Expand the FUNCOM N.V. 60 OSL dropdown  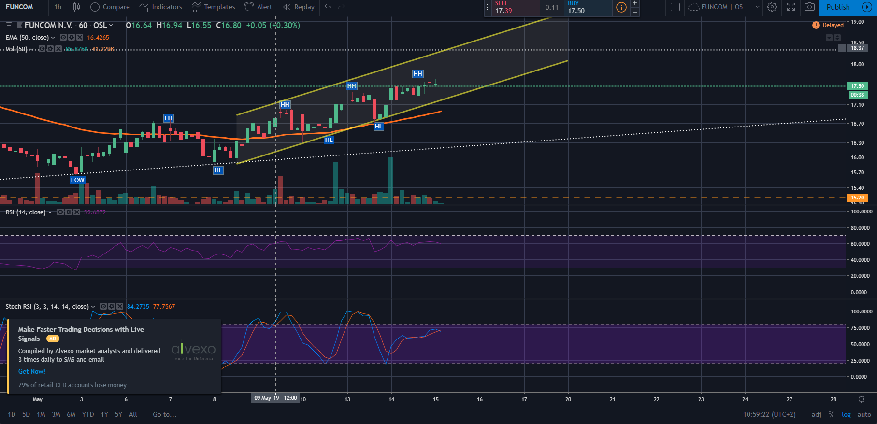[x=111, y=25]
